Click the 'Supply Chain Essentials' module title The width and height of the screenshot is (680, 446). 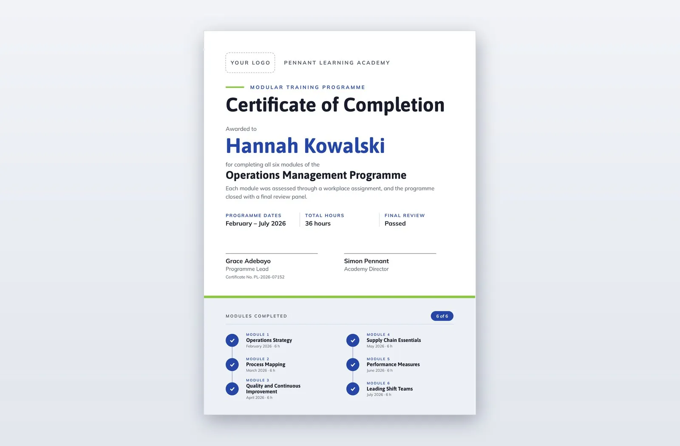pyautogui.click(x=394, y=340)
